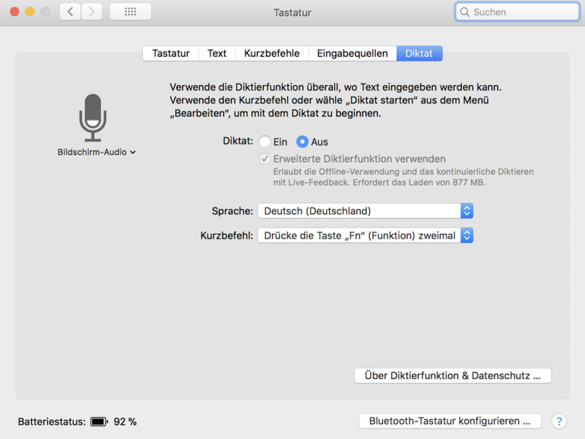Click the 92 % battery value

click(125, 422)
